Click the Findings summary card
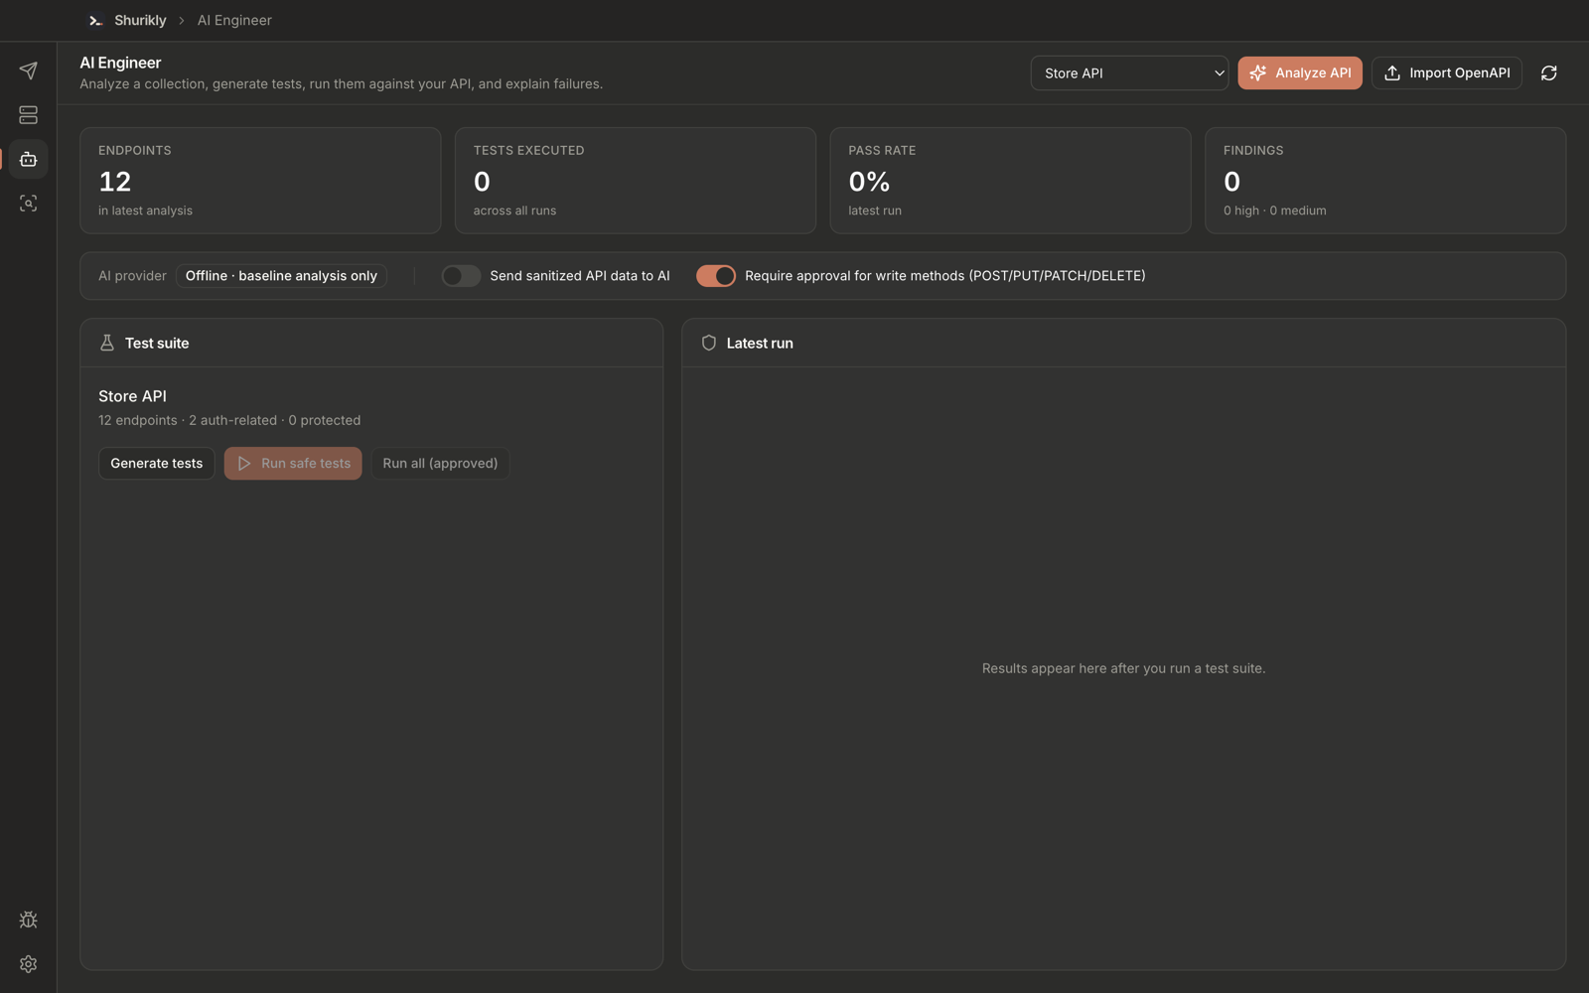The height and width of the screenshot is (993, 1589). click(1384, 180)
